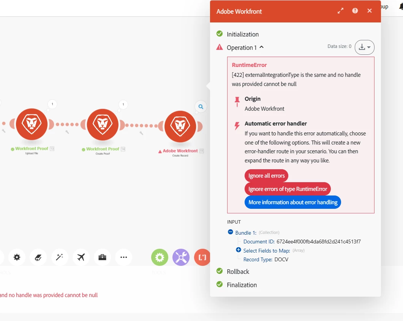This screenshot has height=321, width=403.
Task: Open the orange text parser brackets icon
Action: [x=202, y=257]
